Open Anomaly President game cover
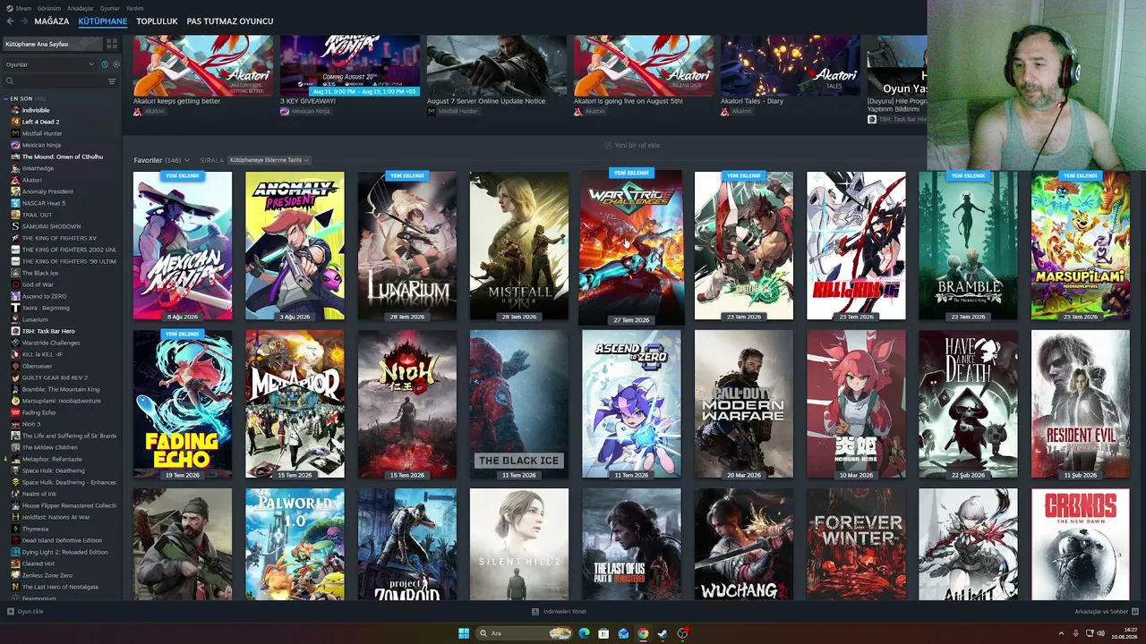The width and height of the screenshot is (1146, 644). tap(295, 246)
